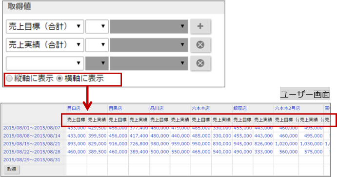Open the 六本木店 column header link

(x=200, y=108)
